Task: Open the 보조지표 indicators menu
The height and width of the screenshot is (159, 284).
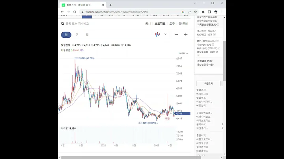Action: click(x=160, y=24)
